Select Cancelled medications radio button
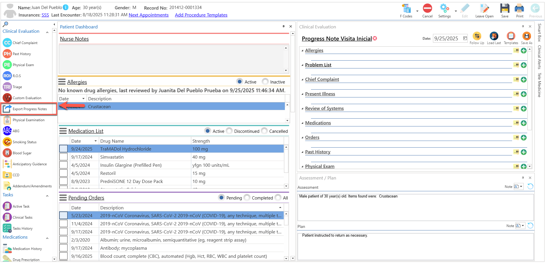The height and width of the screenshot is (263, 546). point(264,131)
